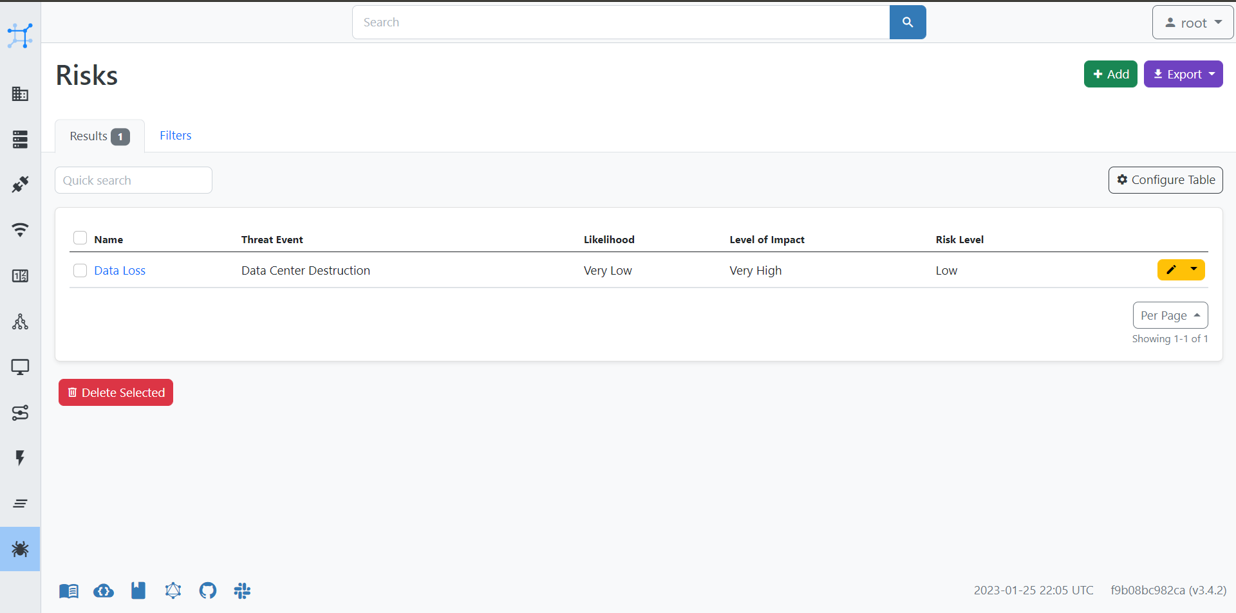1236x613 pixels.
Task: Click the GraphQL icon in the footer
Action: (173, 590)
